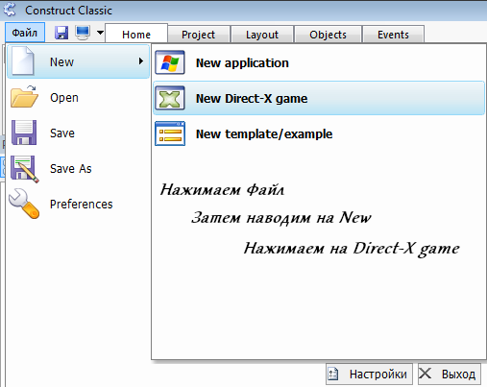
Task: Click the folder icon next to Open
Action: [x=24, y=97]
